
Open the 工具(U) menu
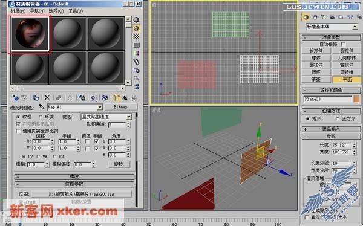point(76,11)
